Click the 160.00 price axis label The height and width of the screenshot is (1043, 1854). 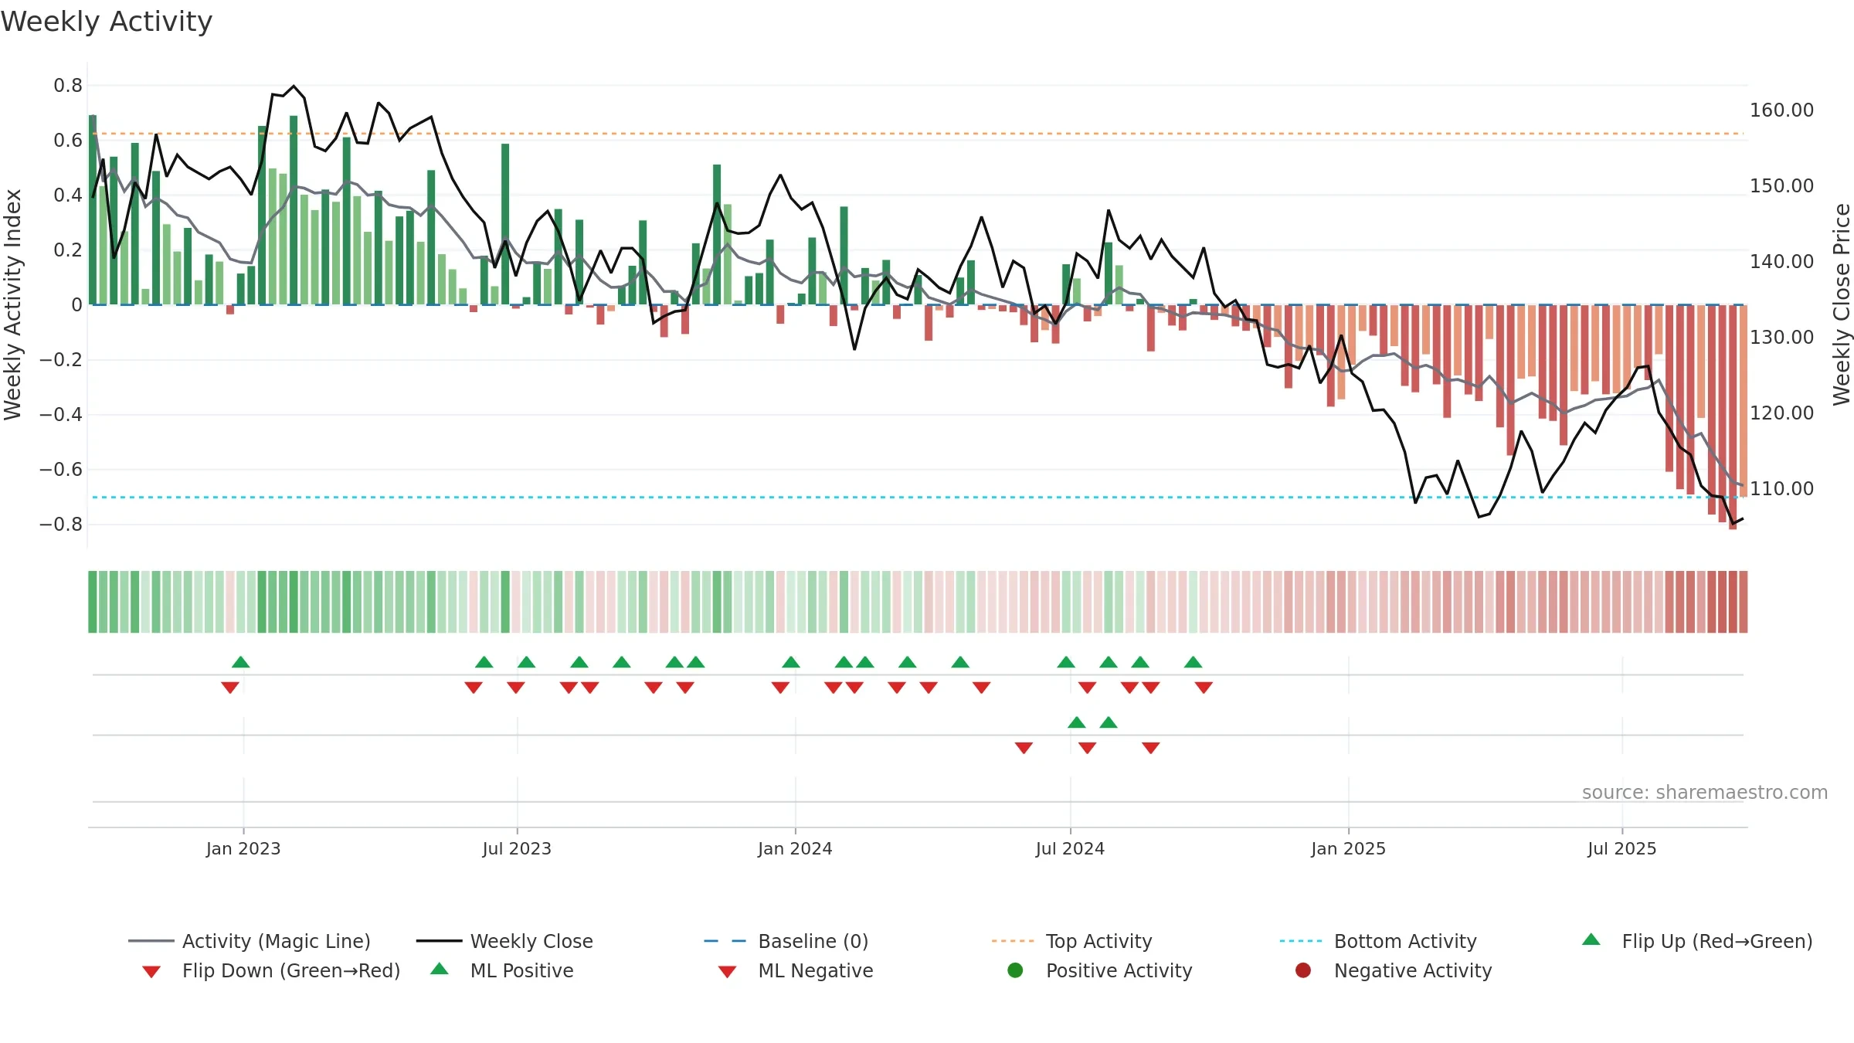(1781, 110)
